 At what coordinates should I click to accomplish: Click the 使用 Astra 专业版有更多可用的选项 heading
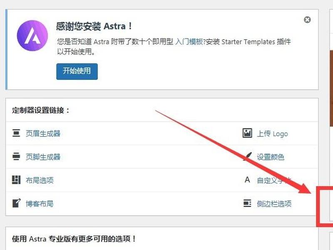tap(74, 239)
